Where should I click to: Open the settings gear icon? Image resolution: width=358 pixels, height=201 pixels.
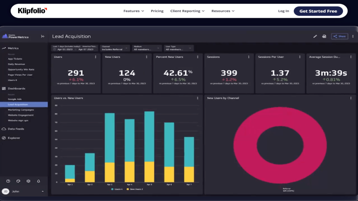tap(28, 181)
